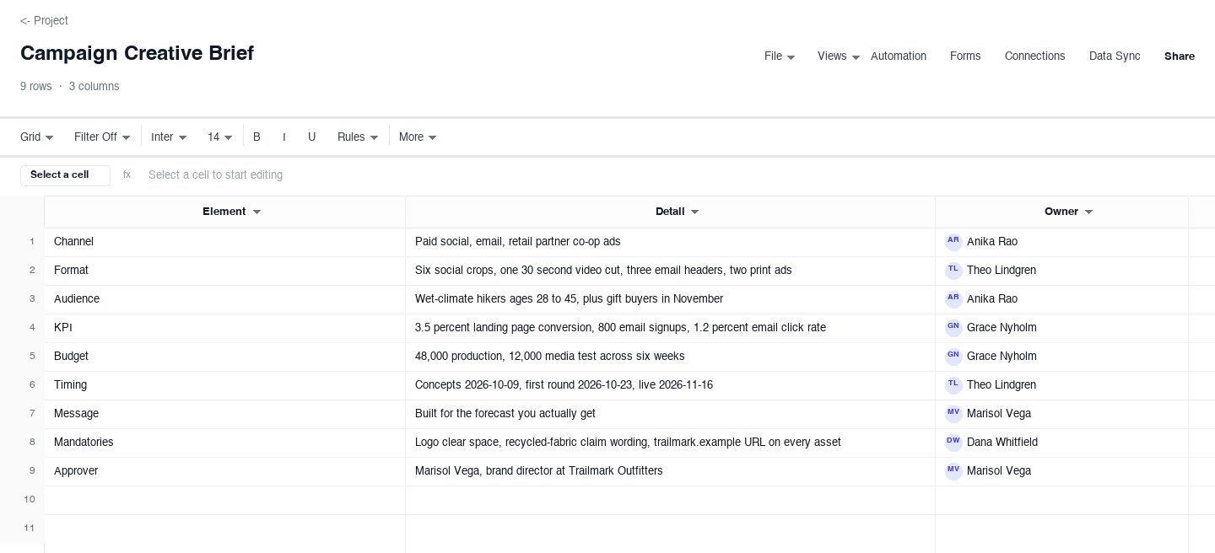
Task: Click the Owner column header label
Action: (1061, 212)
